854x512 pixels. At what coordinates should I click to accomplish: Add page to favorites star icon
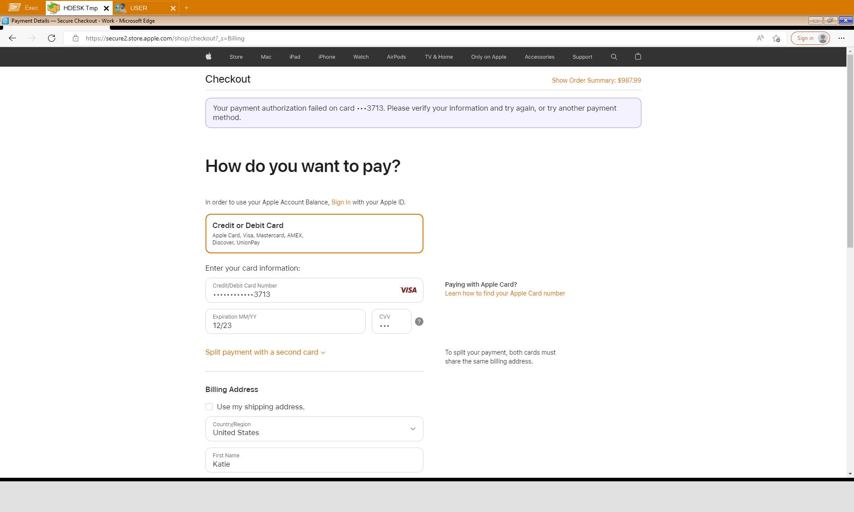coord(776,38)
